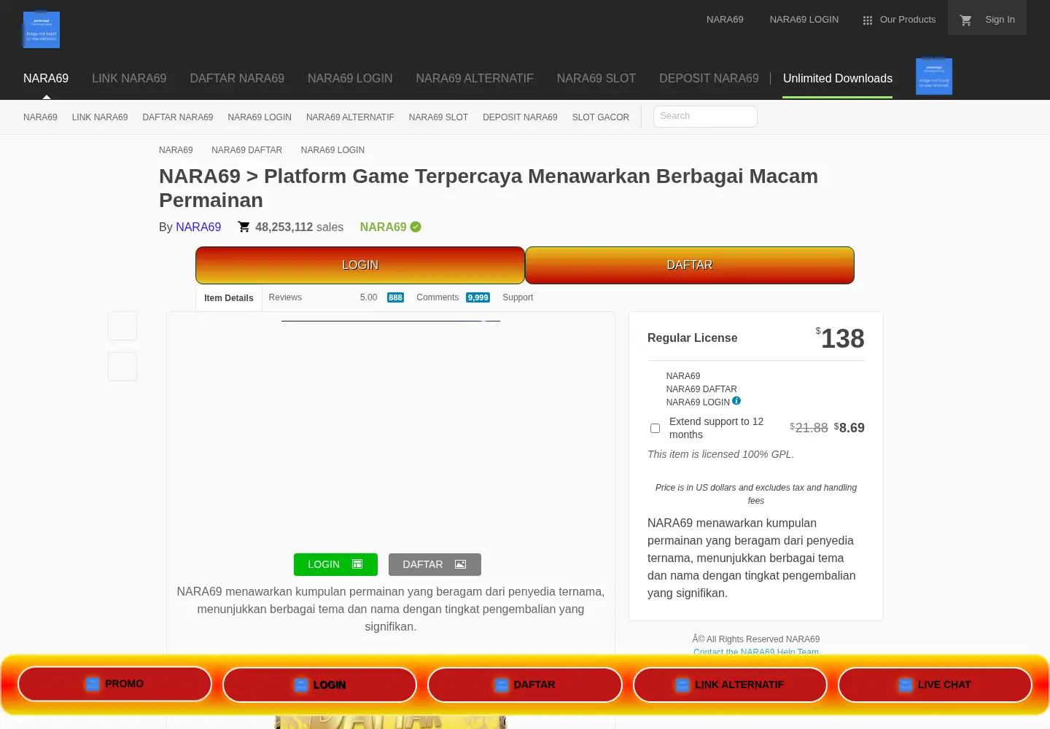Click the 9,999 comments count badge
Screen dimensions: 1050x729
pyautogui.click(x=478, y=297)
